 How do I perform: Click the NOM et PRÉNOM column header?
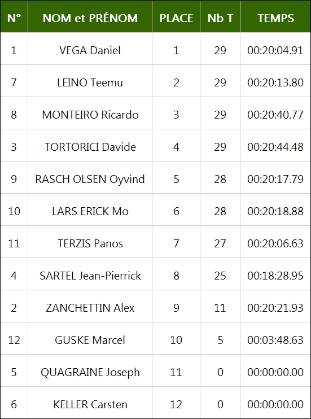point(90,16)
